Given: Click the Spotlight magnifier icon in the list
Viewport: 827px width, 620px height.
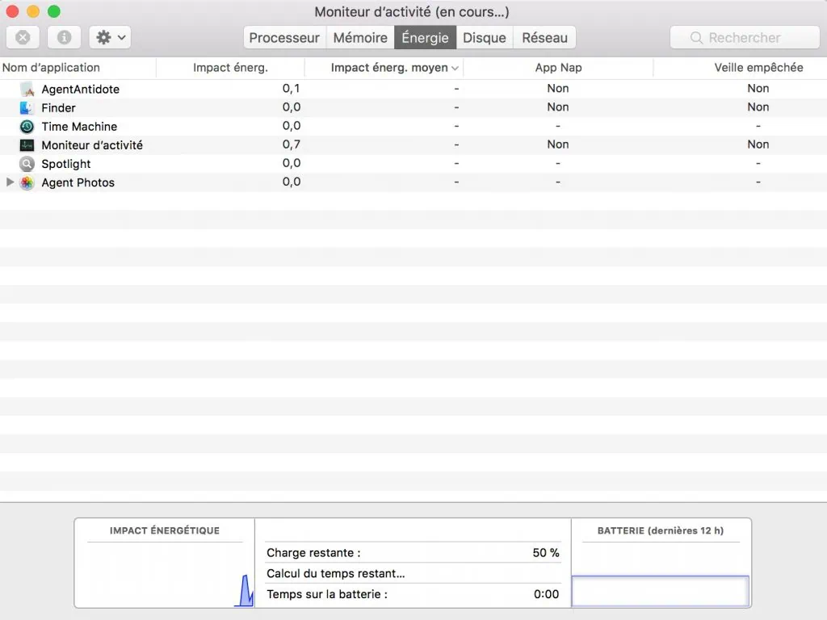Looking at the screenshot, I should click(x=27, y=164).
